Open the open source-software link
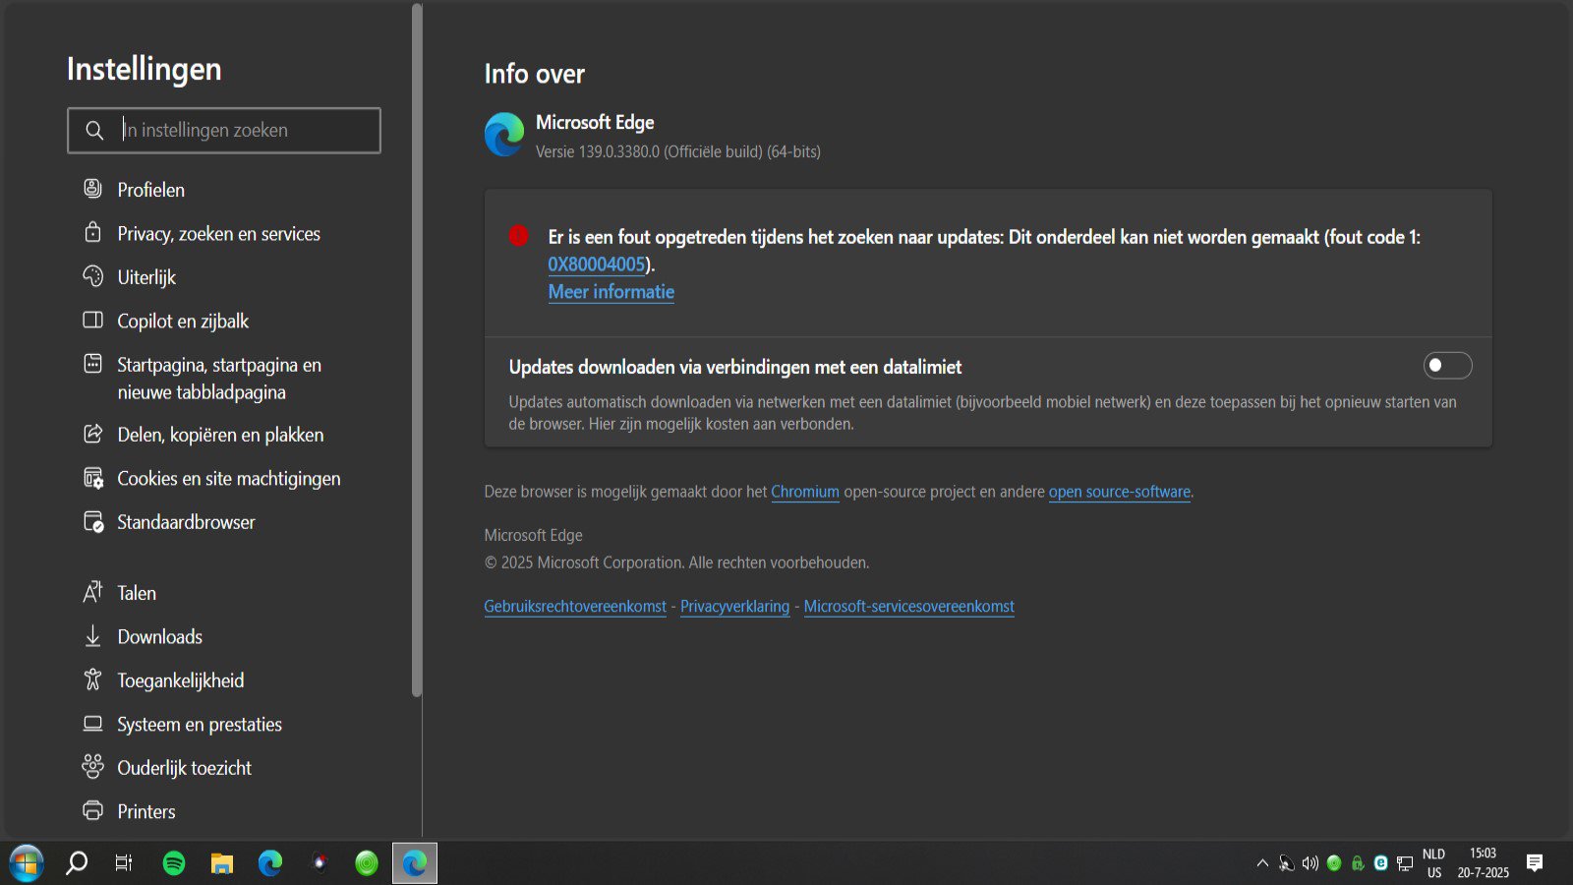The image size is (1573, 885). click(x=1120, y=492)
